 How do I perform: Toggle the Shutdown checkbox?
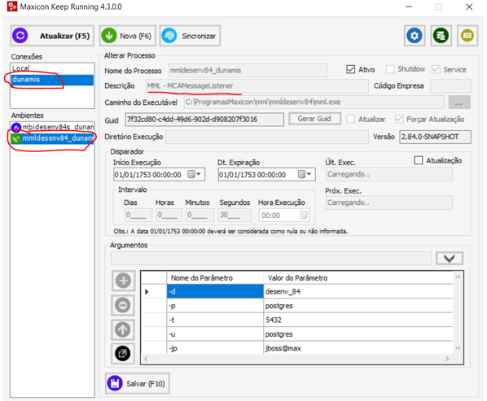390,69
